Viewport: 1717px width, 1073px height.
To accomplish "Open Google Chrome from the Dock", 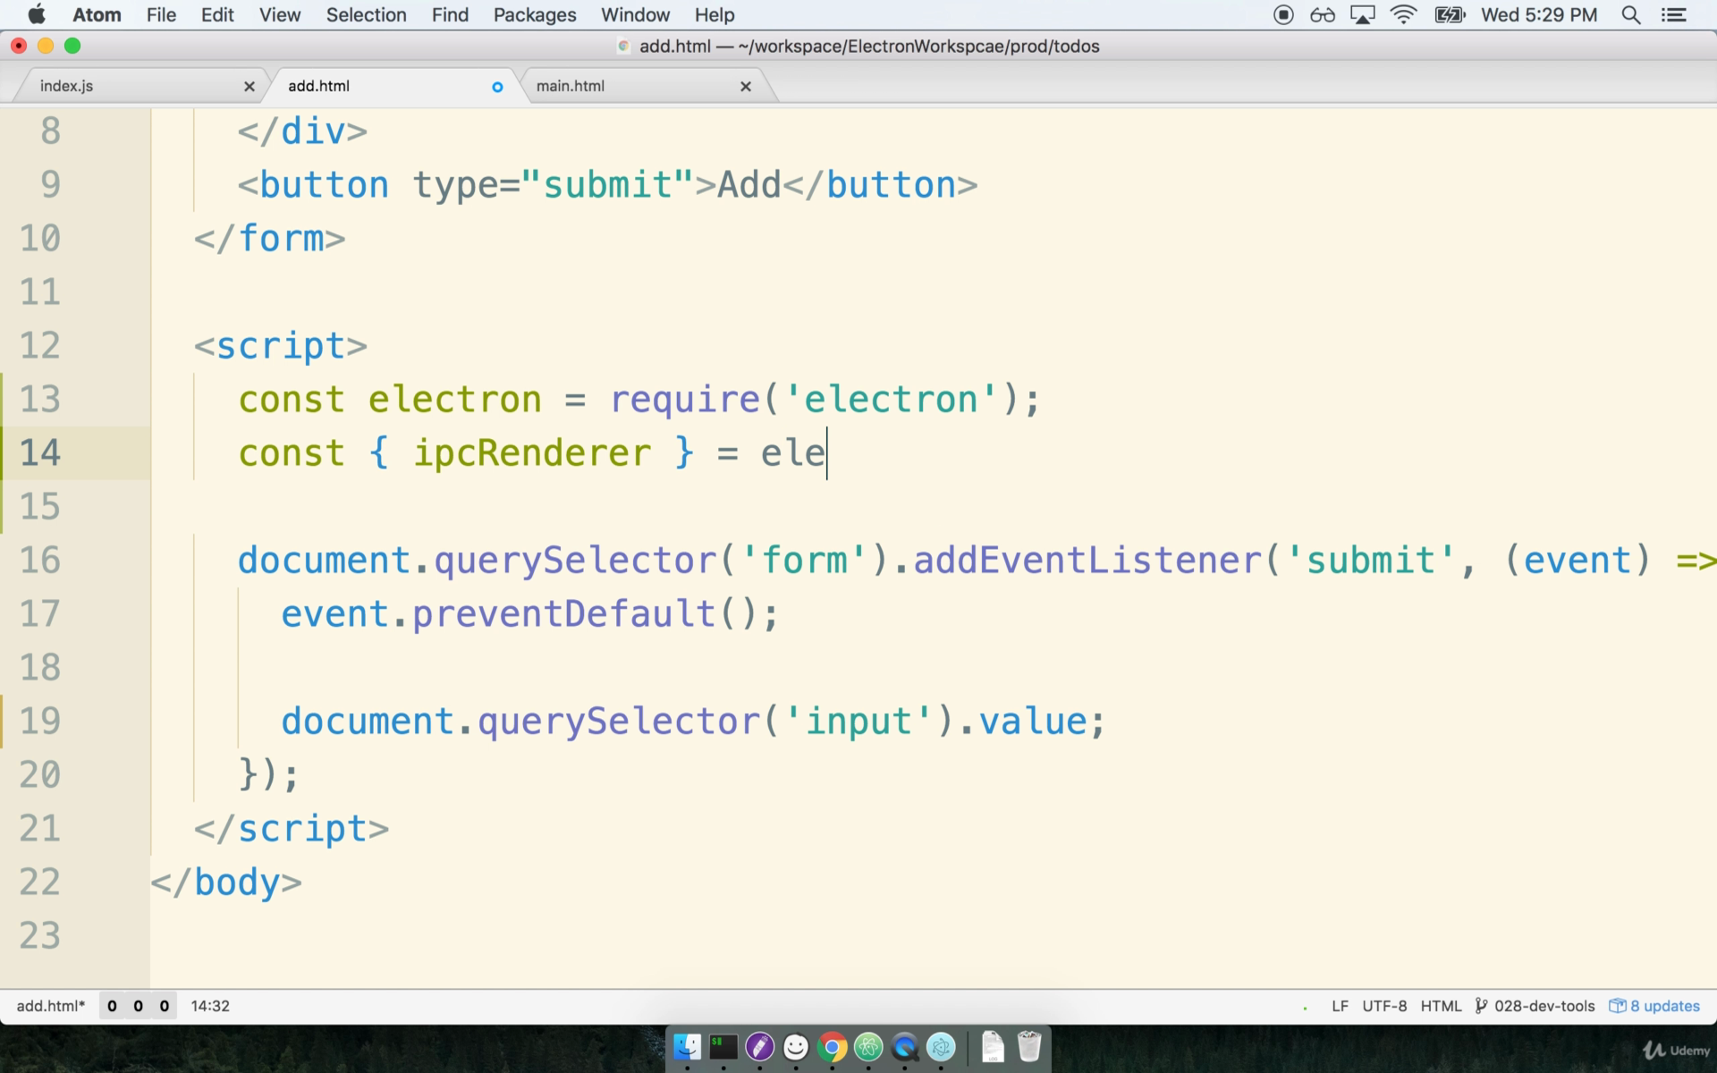I will point(832,1046).
